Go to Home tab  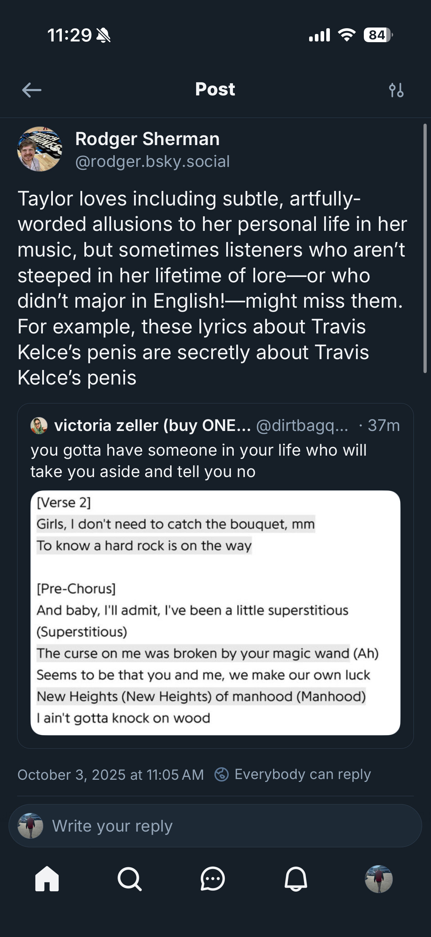point(47,879)
